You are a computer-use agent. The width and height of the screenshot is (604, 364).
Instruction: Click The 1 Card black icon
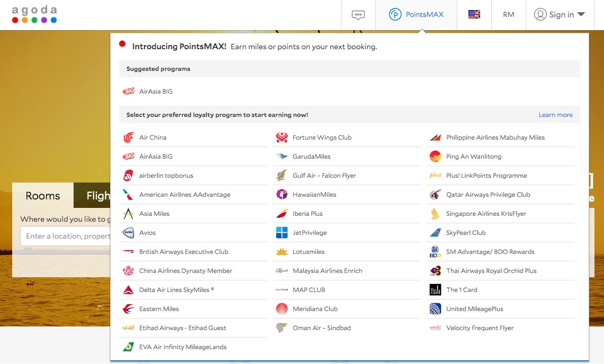(x=435, y=290)
